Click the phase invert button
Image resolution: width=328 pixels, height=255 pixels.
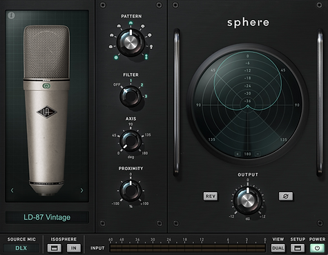click(x=286, y=196)
